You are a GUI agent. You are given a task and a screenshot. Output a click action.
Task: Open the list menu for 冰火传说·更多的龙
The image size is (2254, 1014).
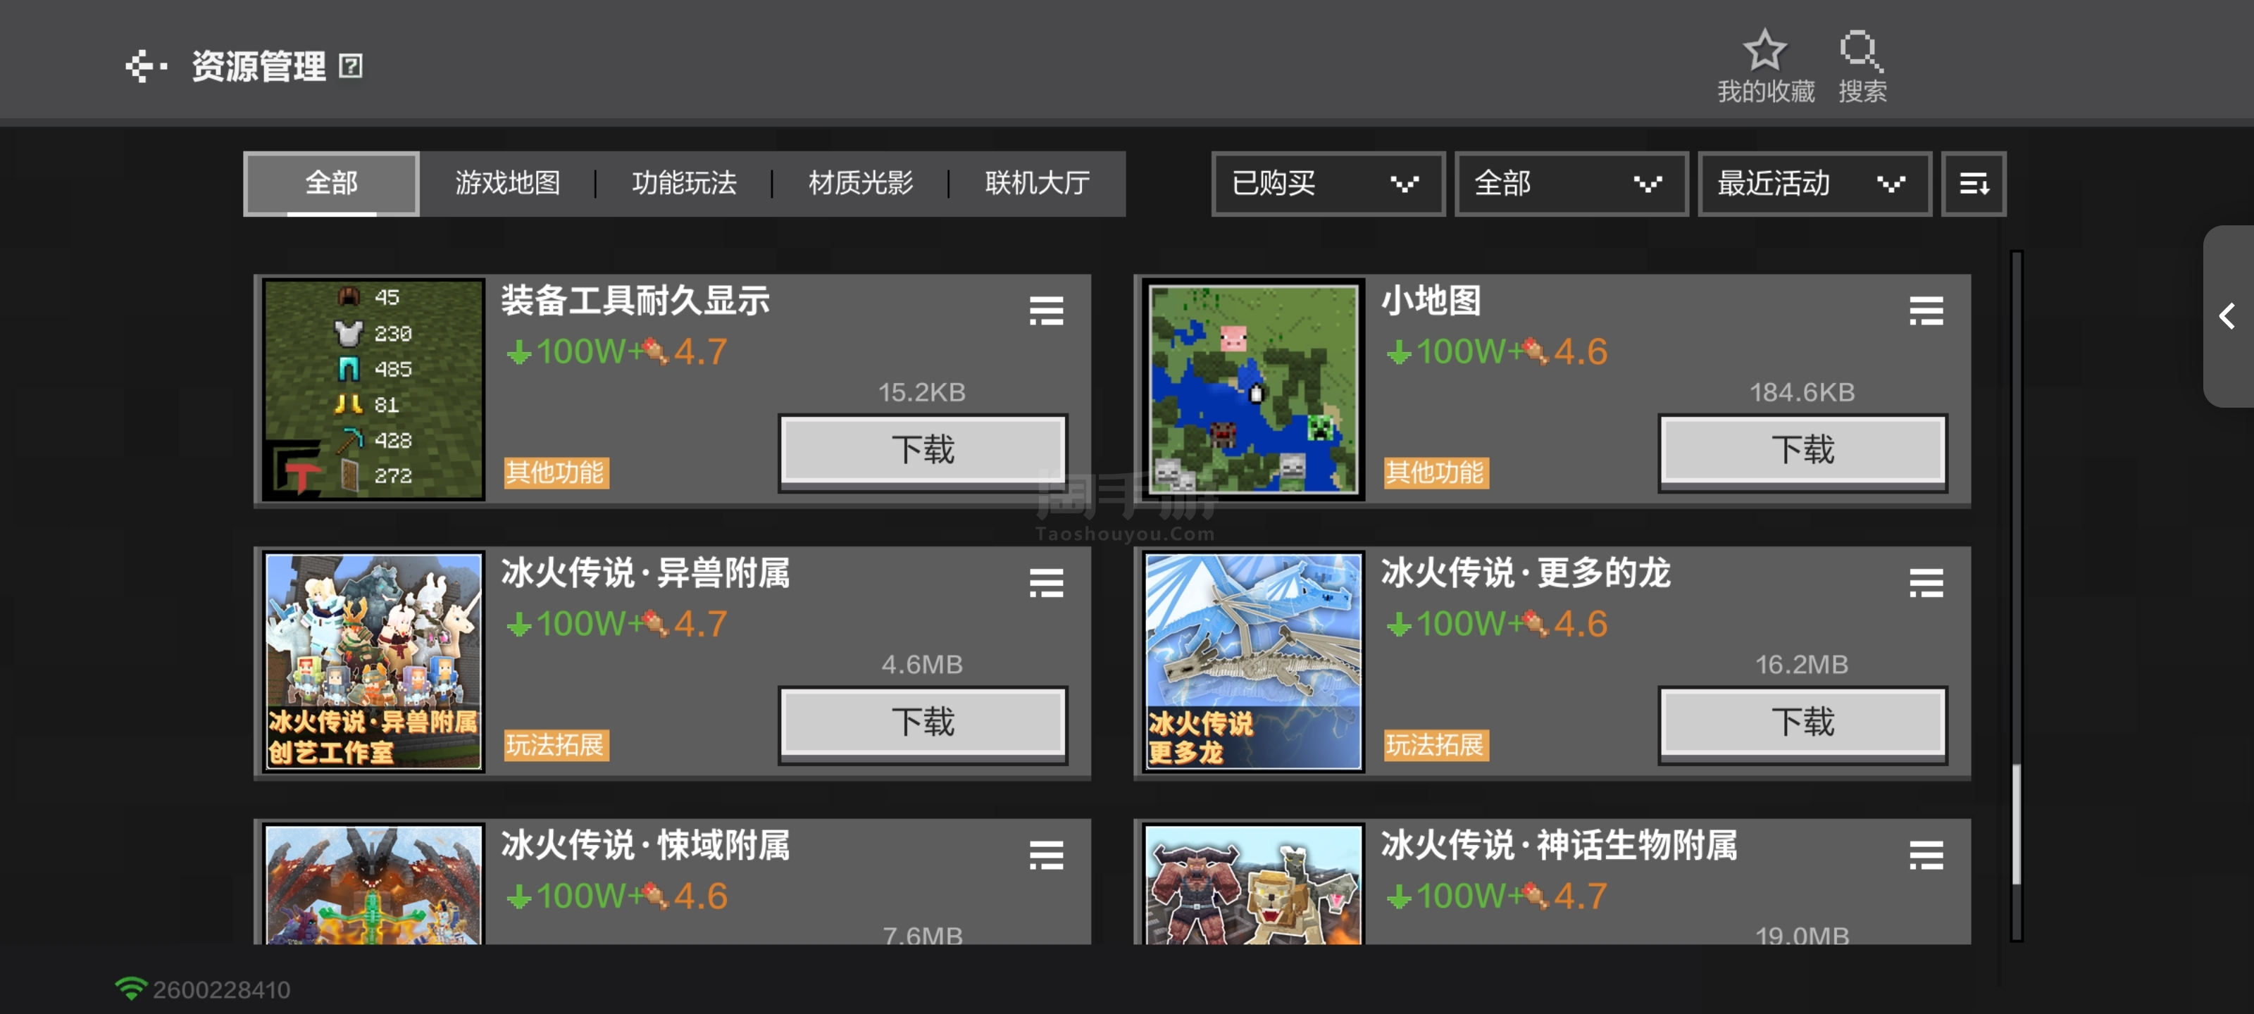1926,582
